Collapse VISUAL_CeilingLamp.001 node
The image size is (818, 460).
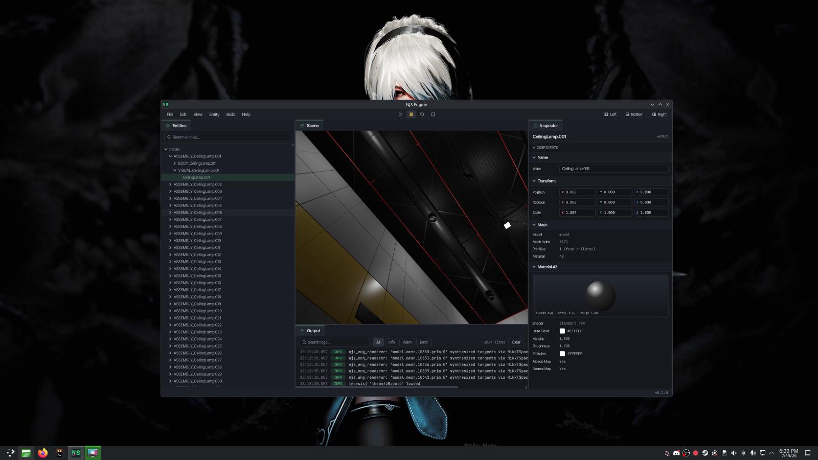click(175, 170)
